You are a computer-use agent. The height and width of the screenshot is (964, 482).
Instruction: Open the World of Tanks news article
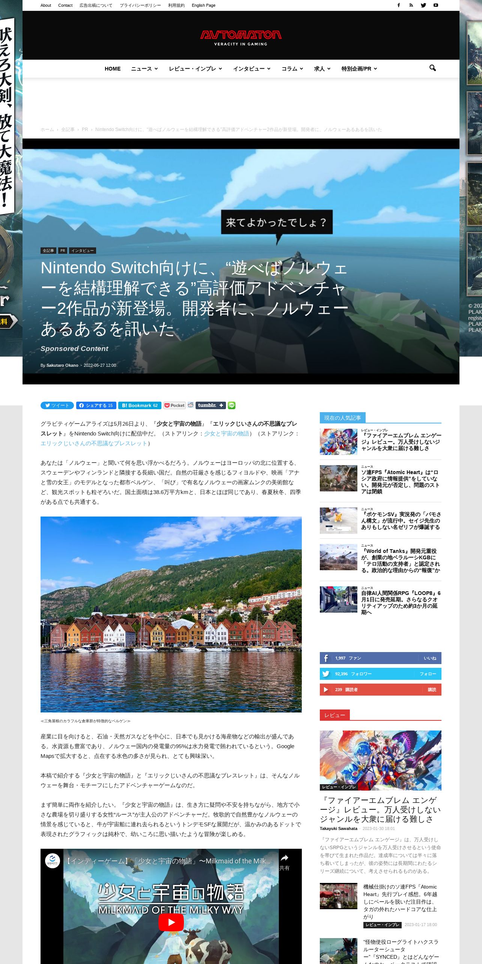click(x=401, y=560)
